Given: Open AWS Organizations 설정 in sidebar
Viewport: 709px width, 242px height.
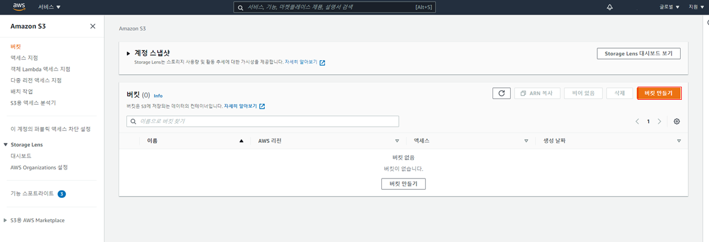Looking at the screenshot, I should [39, 167].
